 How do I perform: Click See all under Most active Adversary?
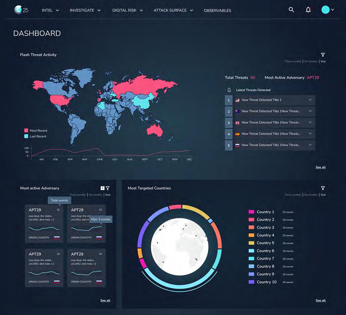click(x=105, y=301)
